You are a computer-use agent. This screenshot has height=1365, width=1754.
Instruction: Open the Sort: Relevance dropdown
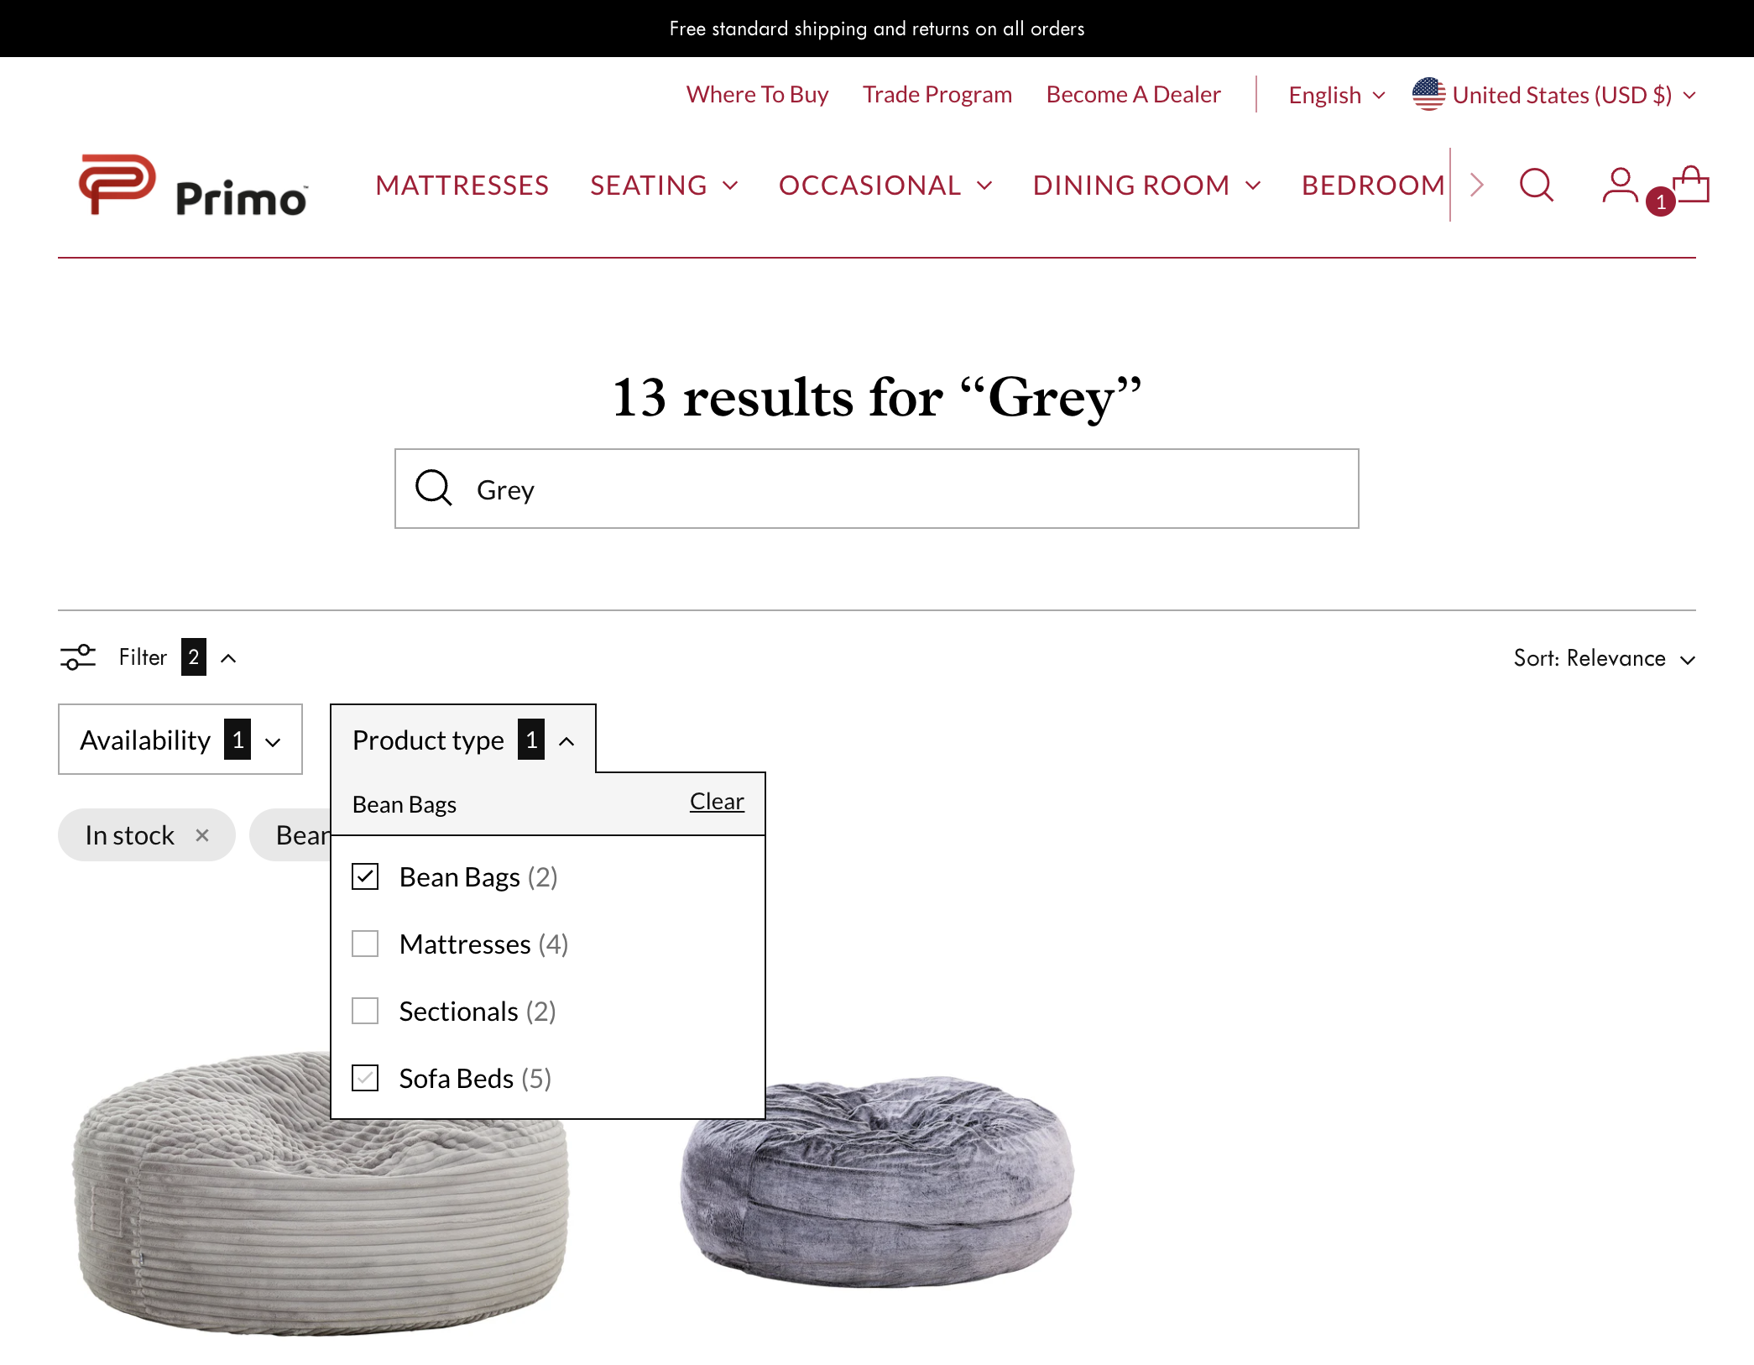(x=1605, y=658)
